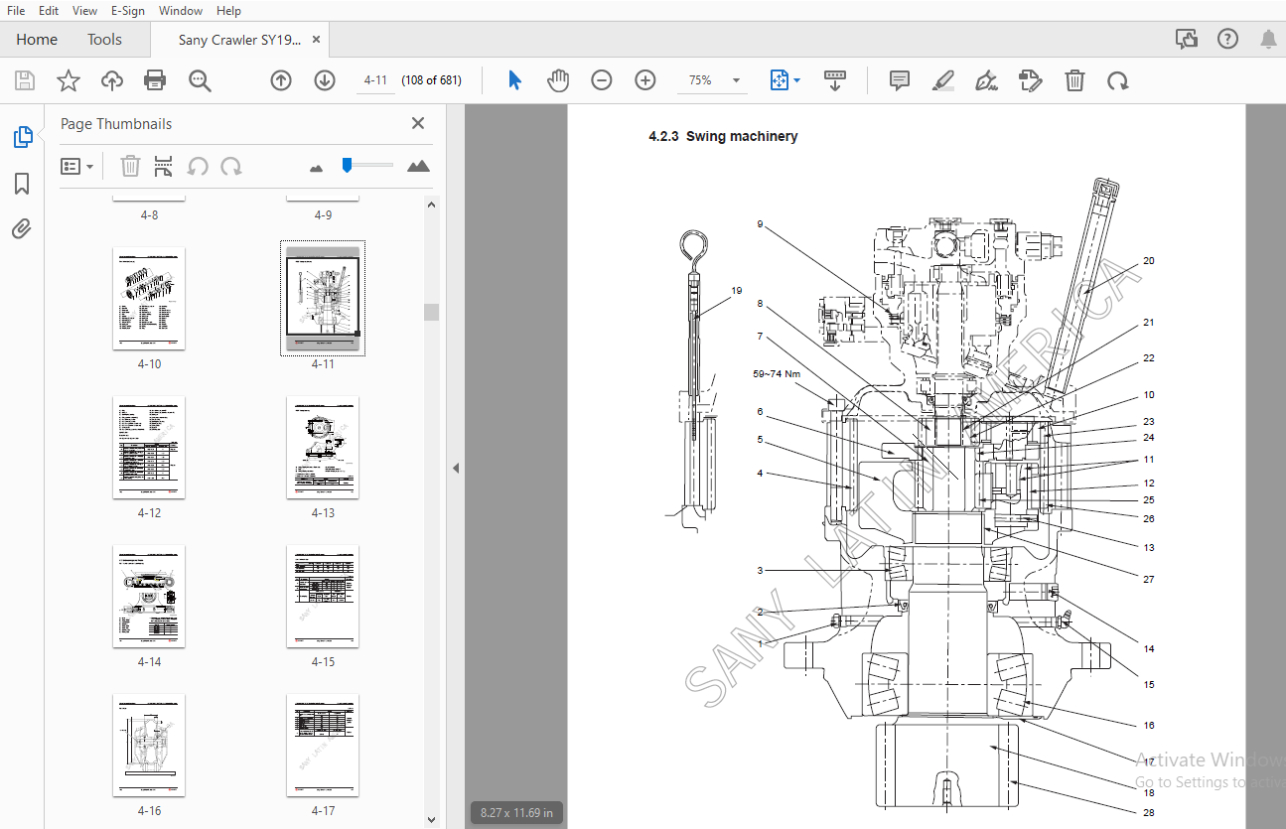
Task: Click the thumbnails panel scroll up arrow
Action: (431, 206)
